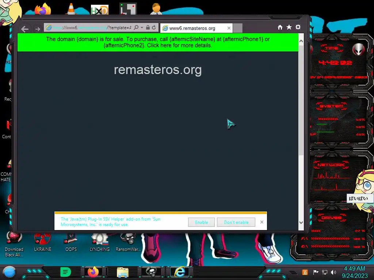Go forward using the browser forward arrow
The height and width of the screenshot is (280, 374).
pos(38,29)
